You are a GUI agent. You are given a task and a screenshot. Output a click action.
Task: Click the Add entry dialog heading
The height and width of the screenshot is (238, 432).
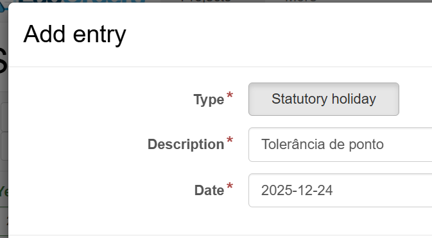click(x=74, y=35)
